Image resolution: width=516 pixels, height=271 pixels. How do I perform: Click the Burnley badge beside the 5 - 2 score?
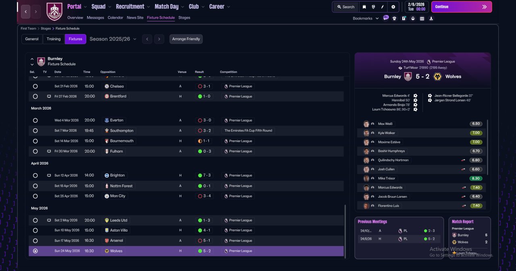[x=408, y=77]
